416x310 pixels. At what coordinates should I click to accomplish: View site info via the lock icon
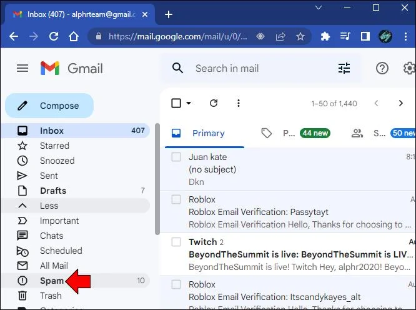click(x=99, y=36)
